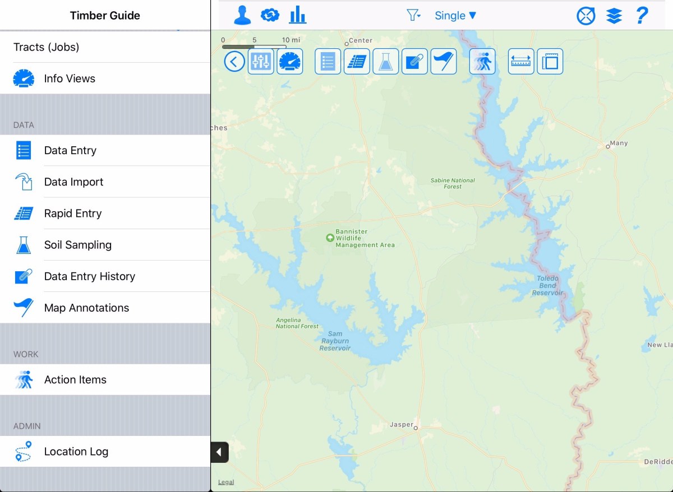Toggle the Rapid Entry toolbar icon
This screenshot has height=492, width=673.
pos(357,61)
